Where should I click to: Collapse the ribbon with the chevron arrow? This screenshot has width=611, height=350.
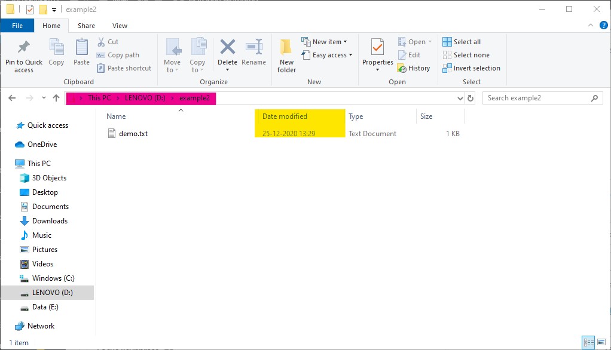591,26
